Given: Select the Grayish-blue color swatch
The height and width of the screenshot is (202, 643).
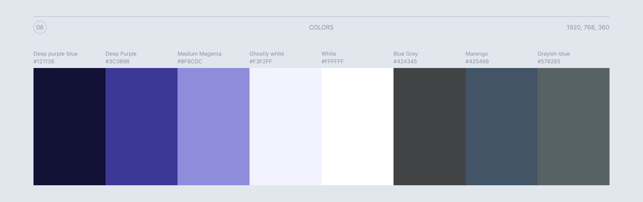Looking at the screenshot, I should [573, 127].
